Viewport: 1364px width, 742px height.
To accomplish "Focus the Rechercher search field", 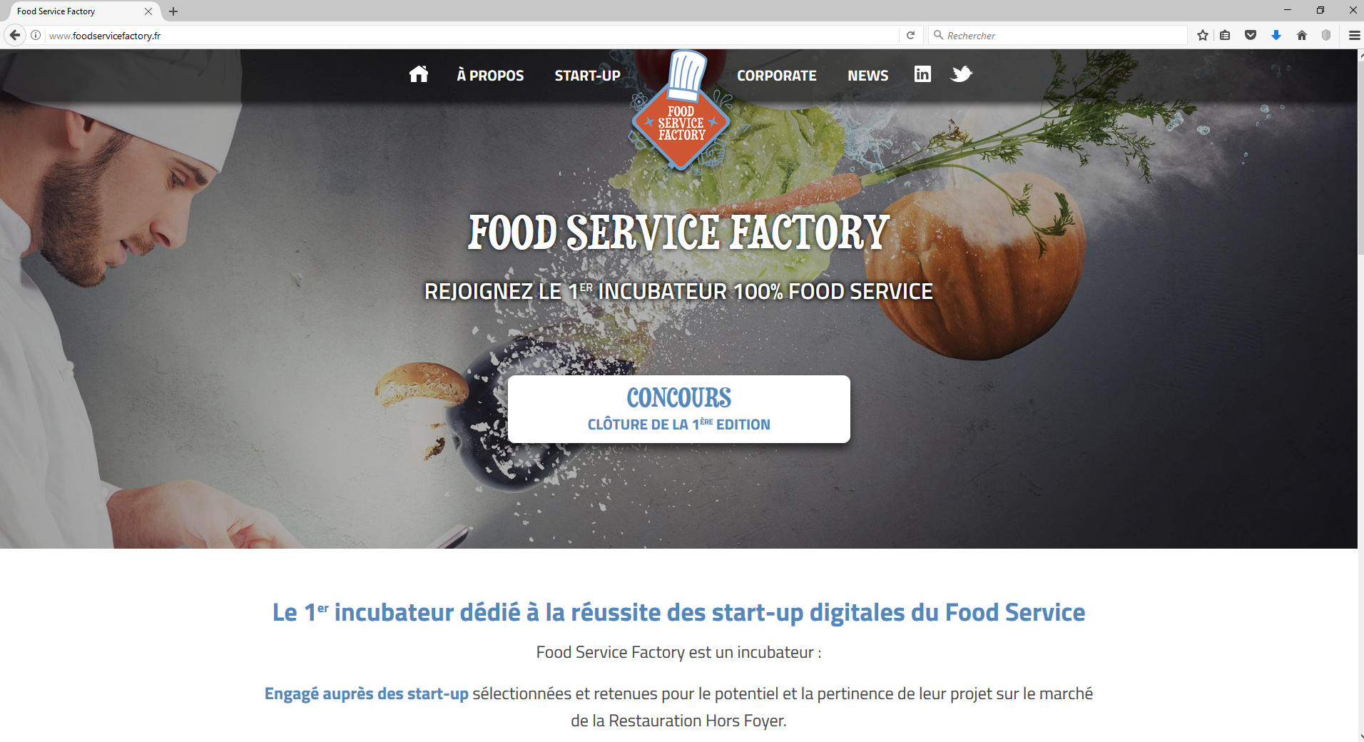I will pos(1058,35).
